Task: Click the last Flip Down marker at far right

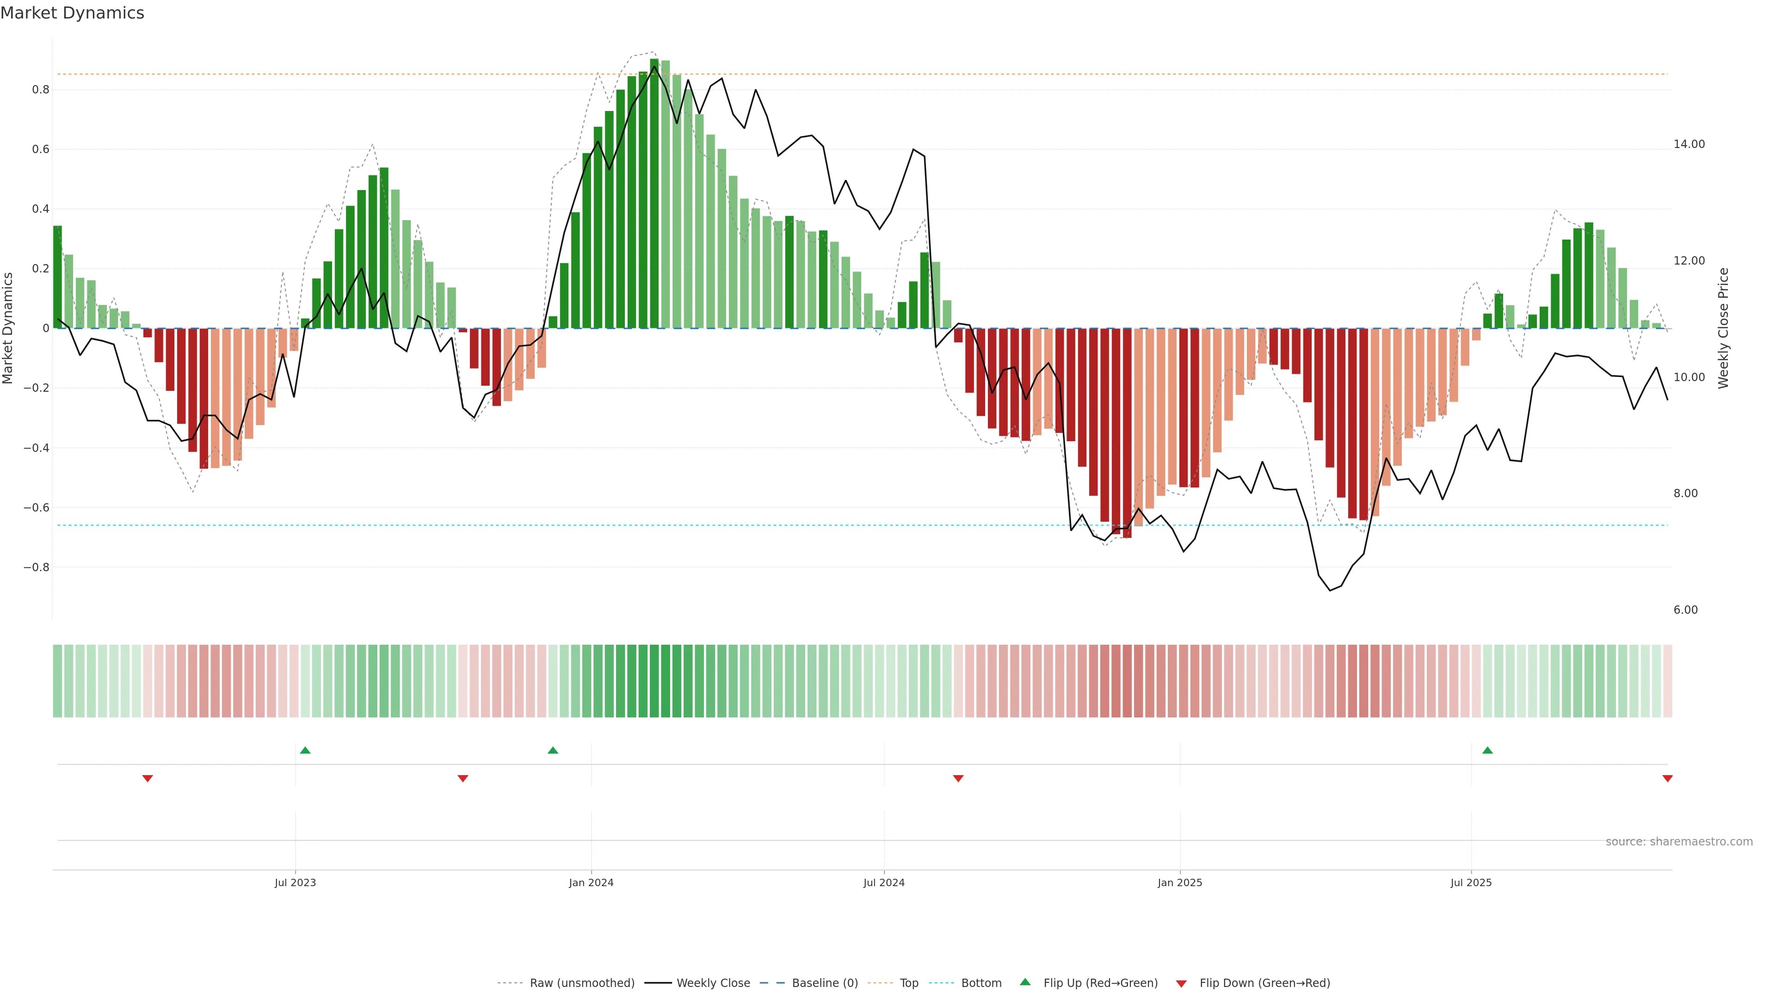Action: (1667, 778)
